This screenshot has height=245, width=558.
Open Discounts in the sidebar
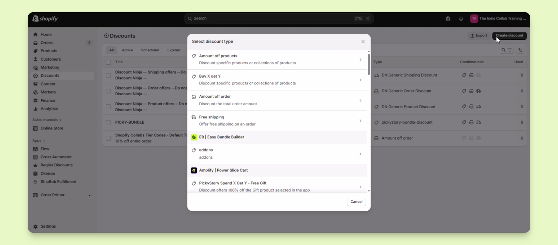62,76
